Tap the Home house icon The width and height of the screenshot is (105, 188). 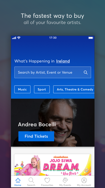(18, 180)
